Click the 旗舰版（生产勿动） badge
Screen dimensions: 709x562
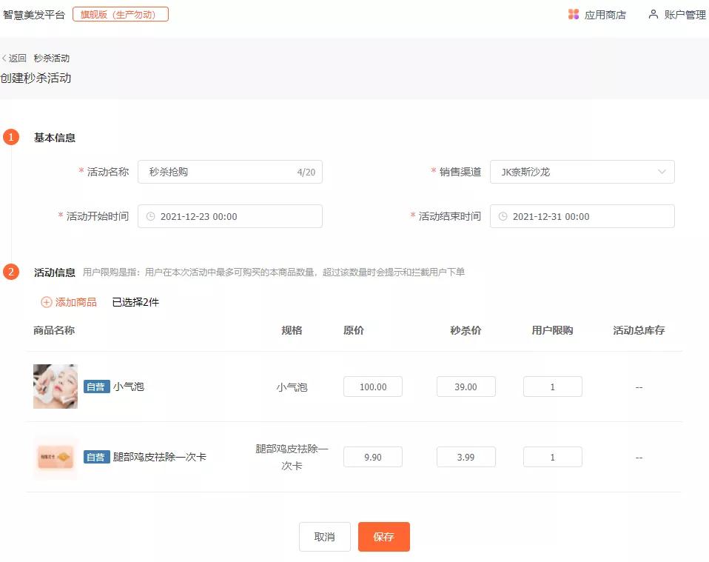120,13
